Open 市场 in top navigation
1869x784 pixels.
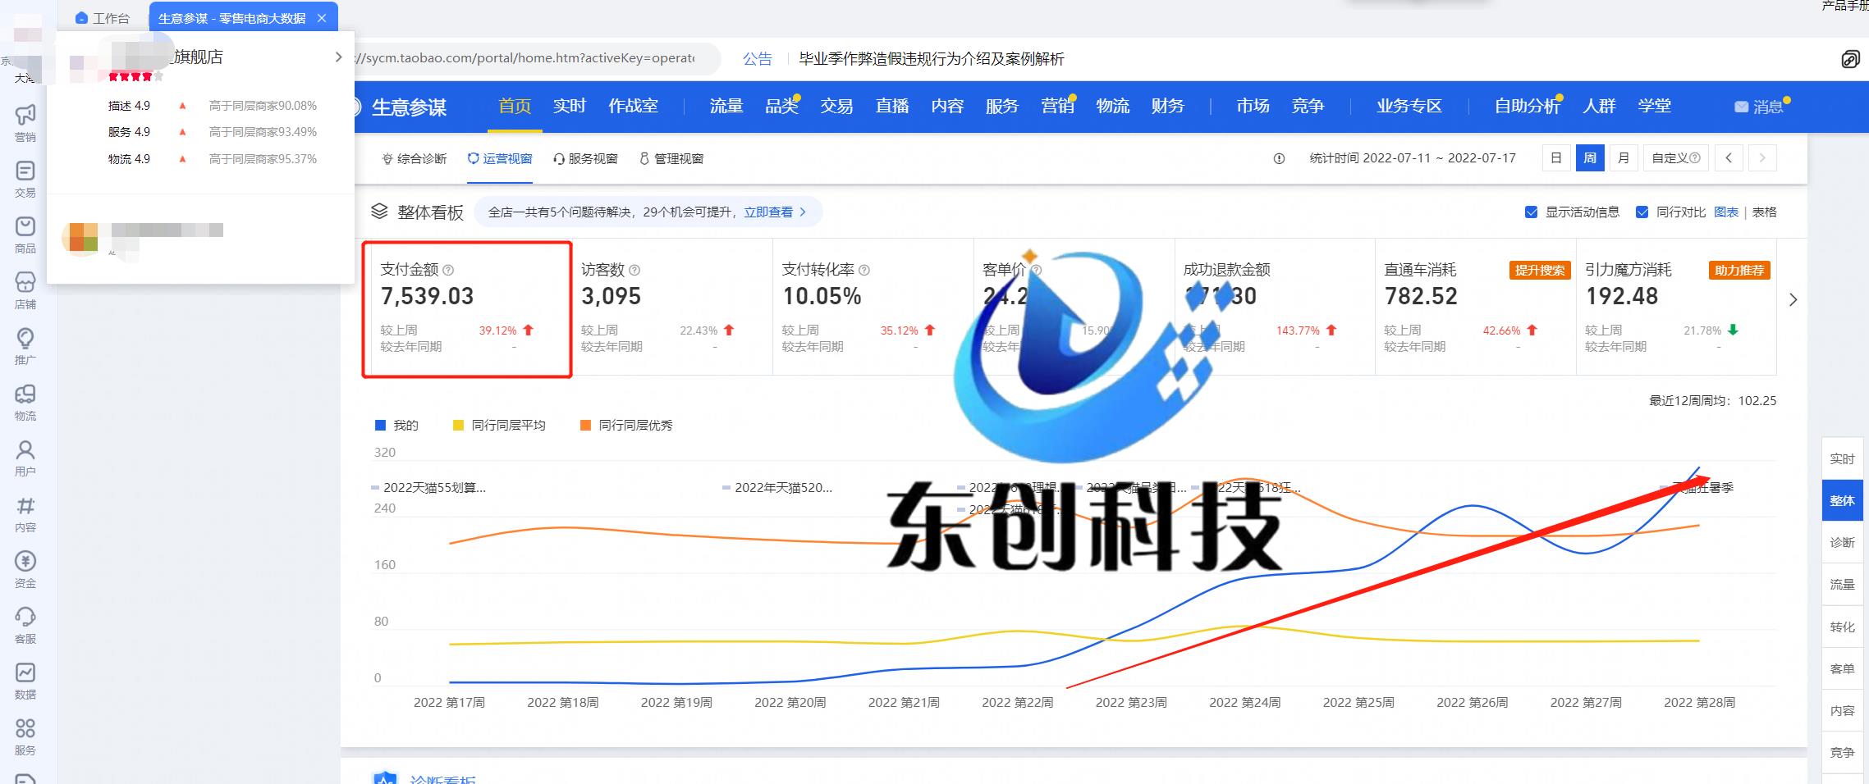1253,107
